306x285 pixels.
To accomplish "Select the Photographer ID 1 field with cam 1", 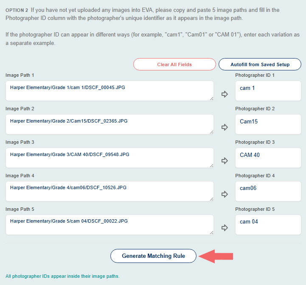I will click(268, 91).
